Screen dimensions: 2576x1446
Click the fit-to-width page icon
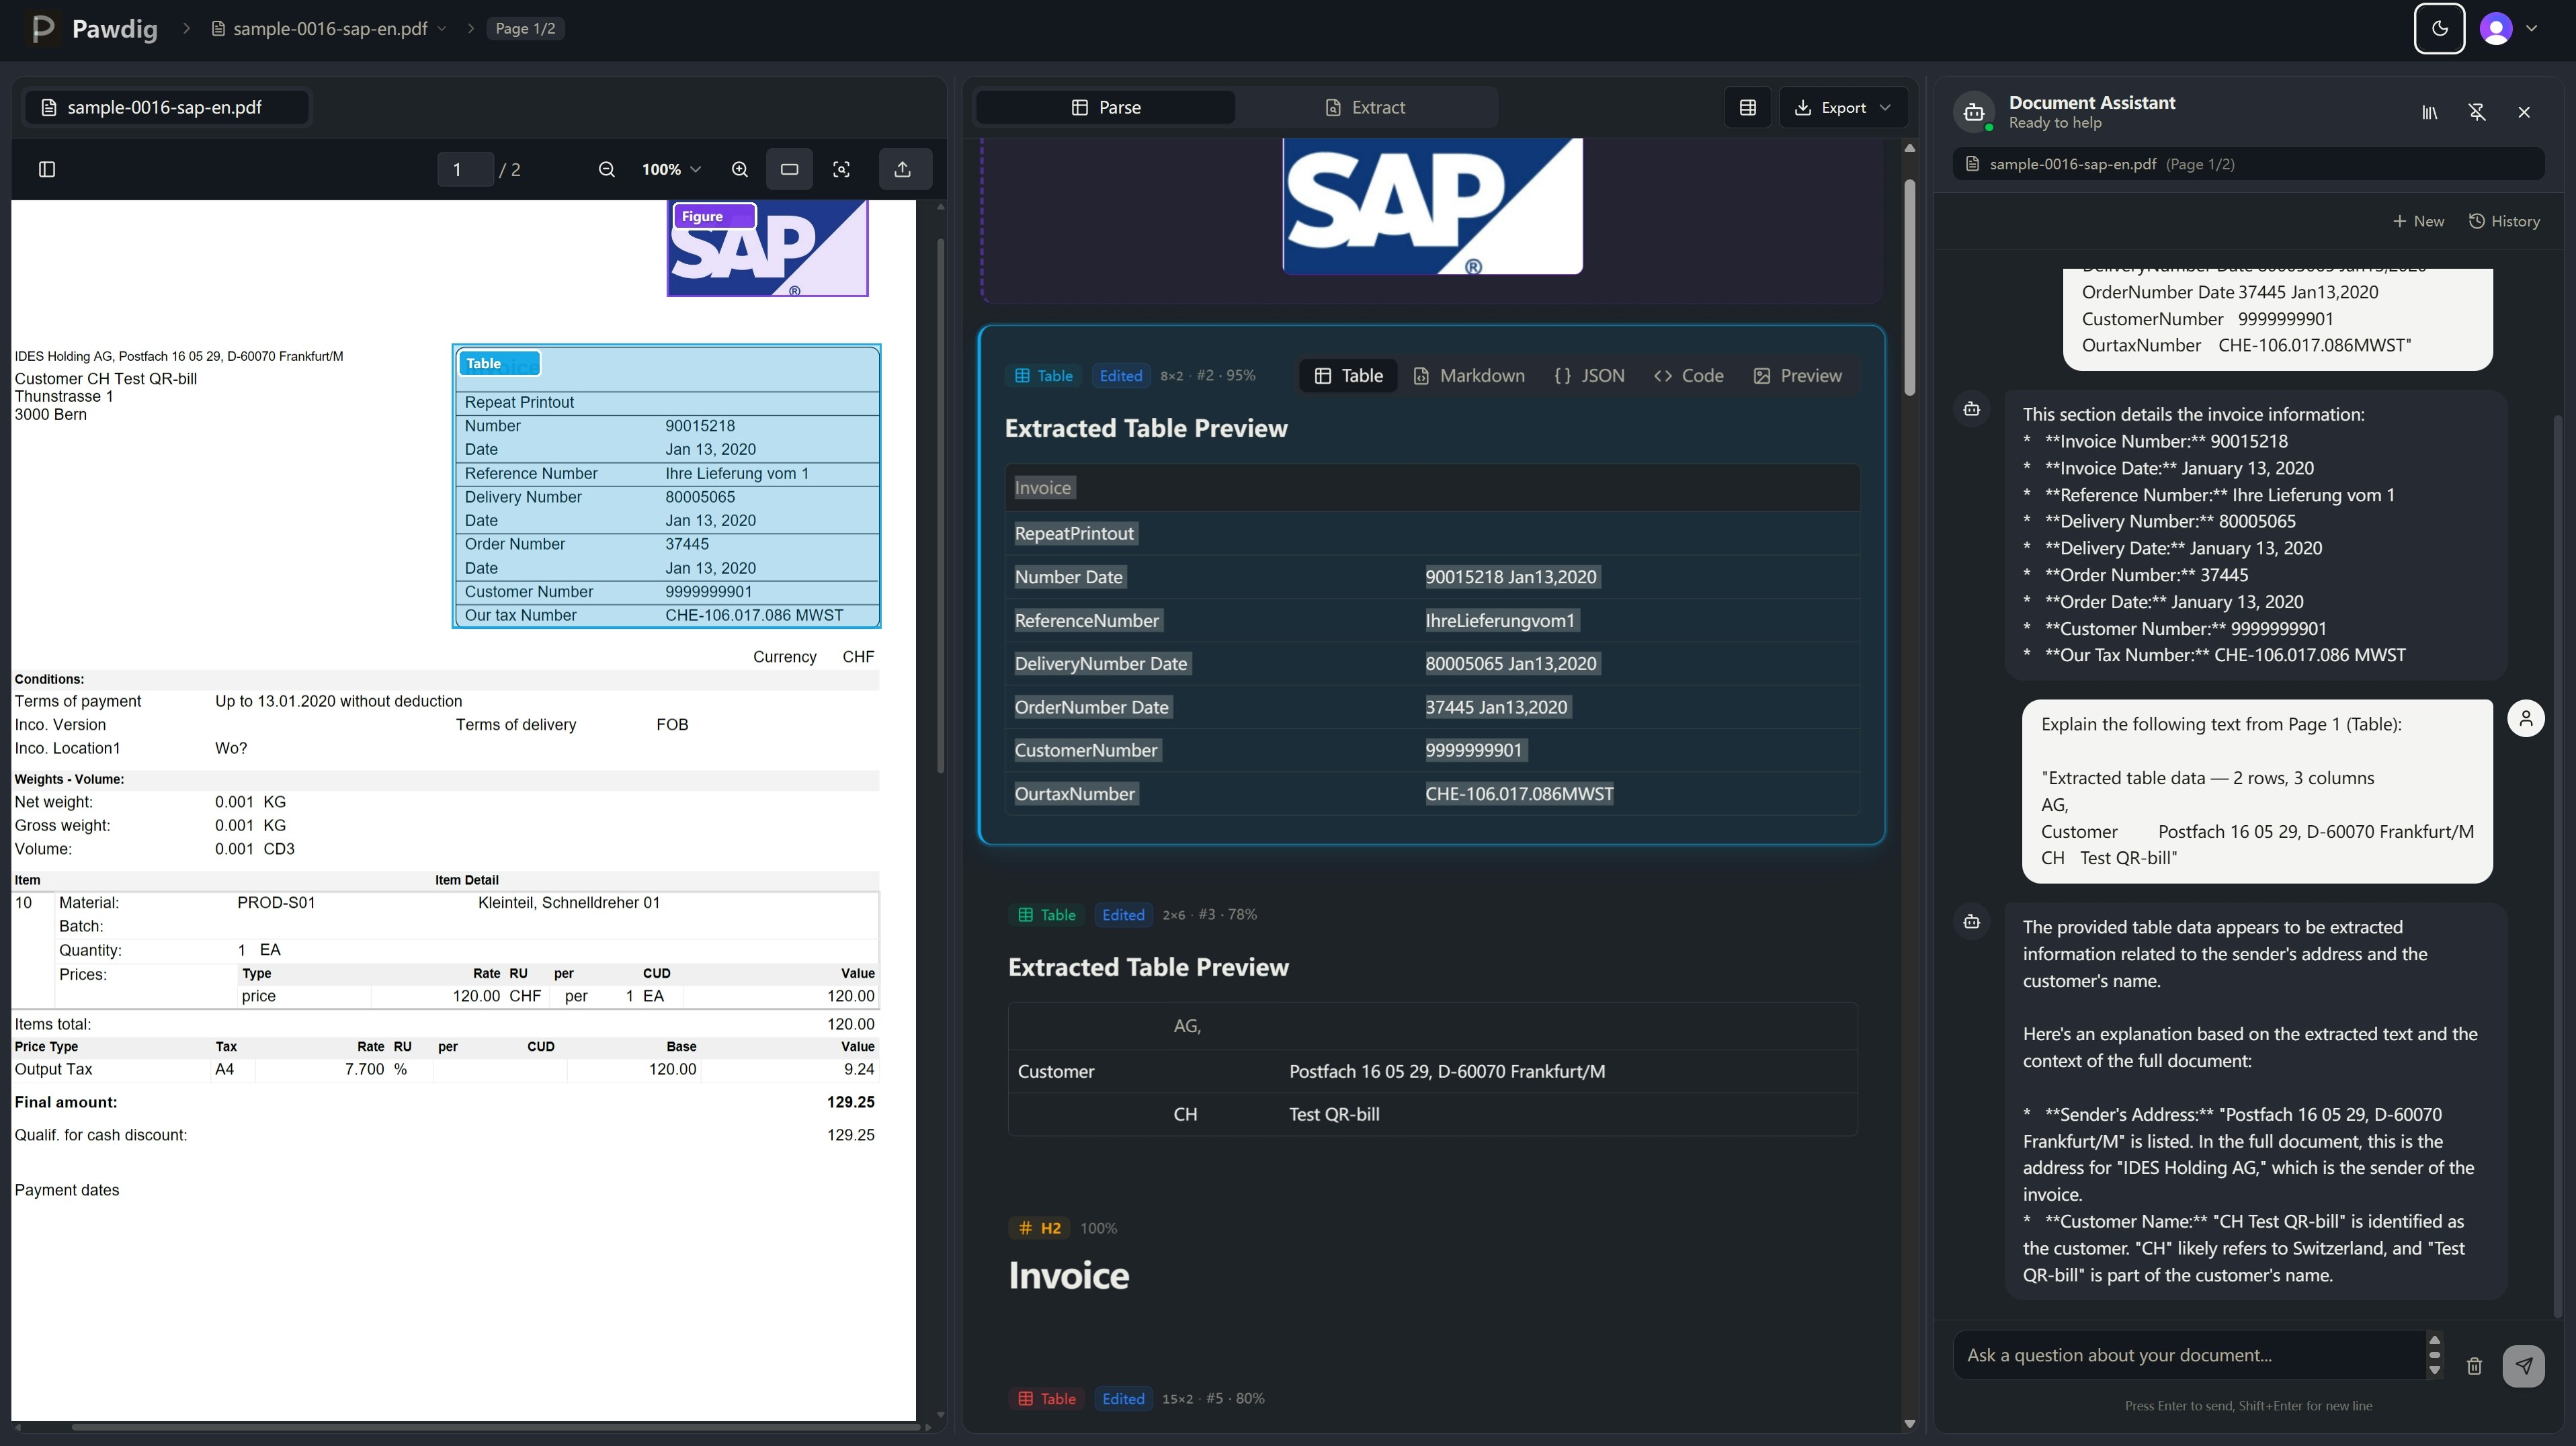click(789, 169)
